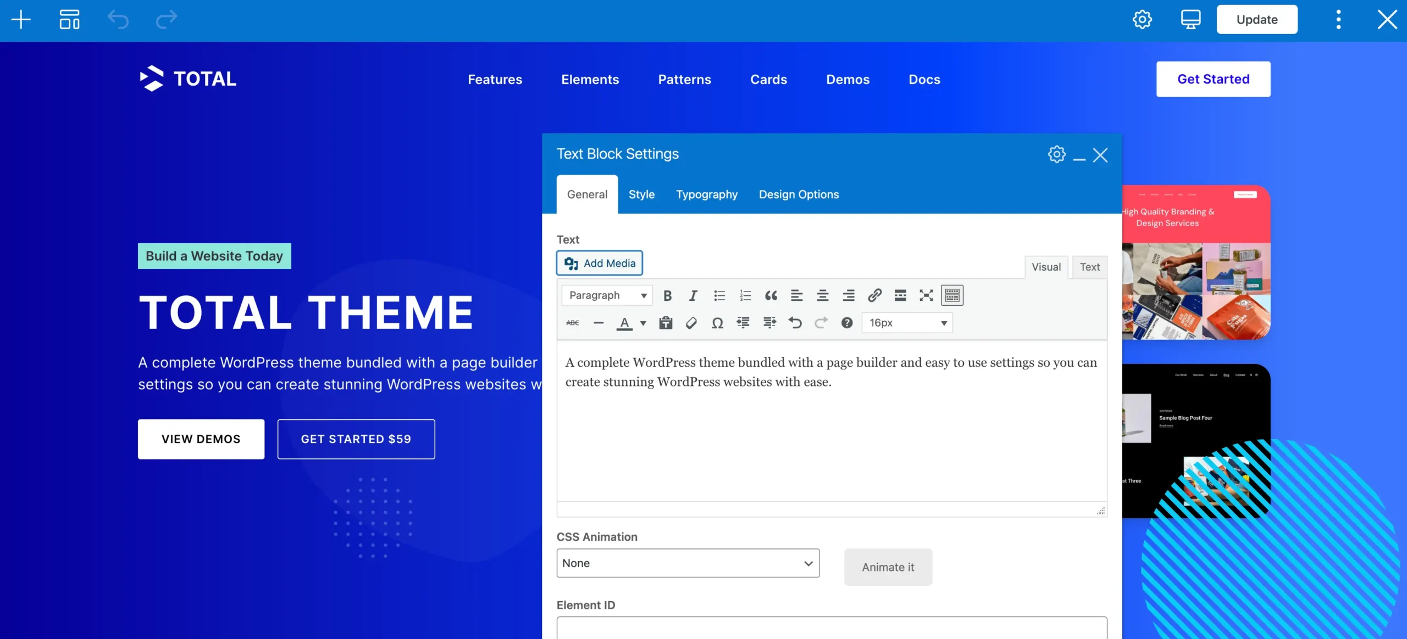Click the Update button
This screenshot has height=639, width=1407.
pos(1257,20)
